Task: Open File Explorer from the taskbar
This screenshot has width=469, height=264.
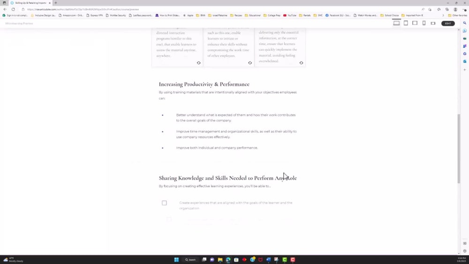Action: click(220, 259)
